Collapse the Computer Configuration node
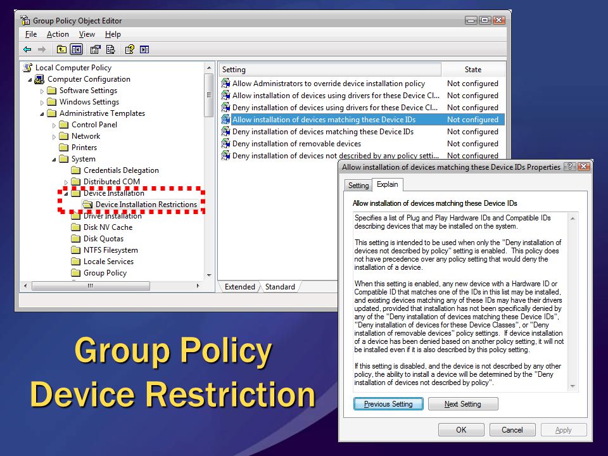Viewport: 608px width, 456px height. (30, 80)
